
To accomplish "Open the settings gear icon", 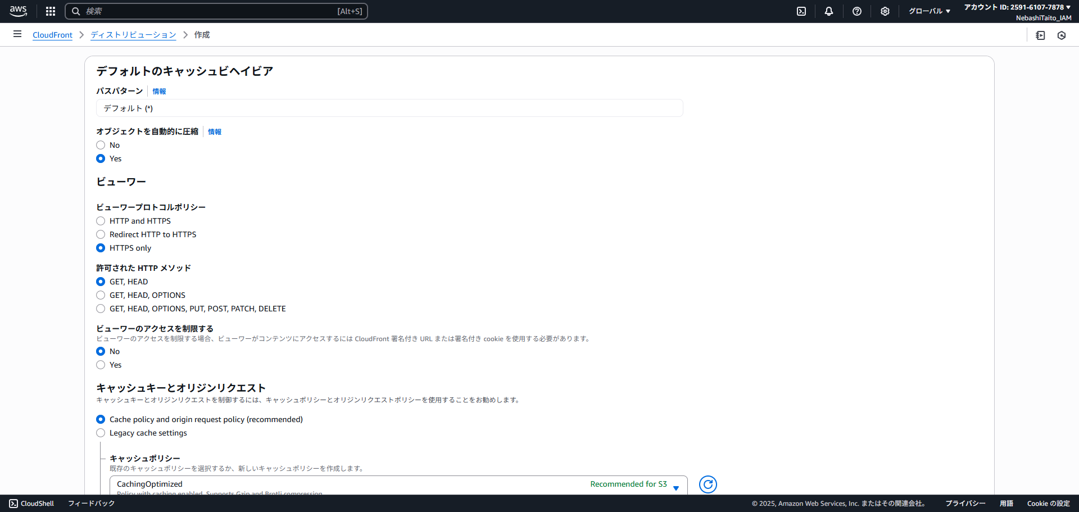I will (885, 11).
